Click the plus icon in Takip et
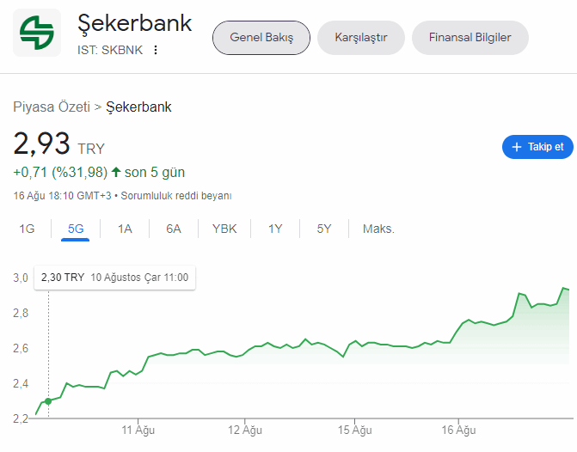 pyautogui.click(x=517, y=147)
